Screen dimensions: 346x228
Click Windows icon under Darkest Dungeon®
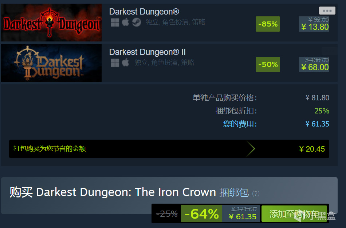pyautogui.click(x=115, y=22)
